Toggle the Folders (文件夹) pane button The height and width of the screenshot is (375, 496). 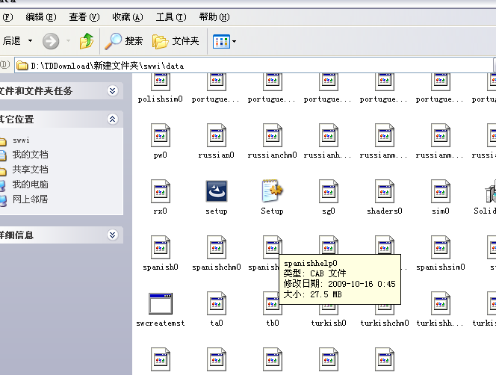(x=176, y=41)
